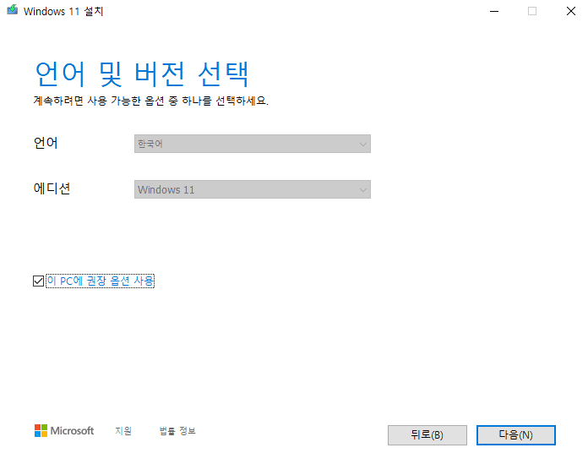Click the 언어 field label
This screenshot has width=588, height=464.
coord(46,143)
